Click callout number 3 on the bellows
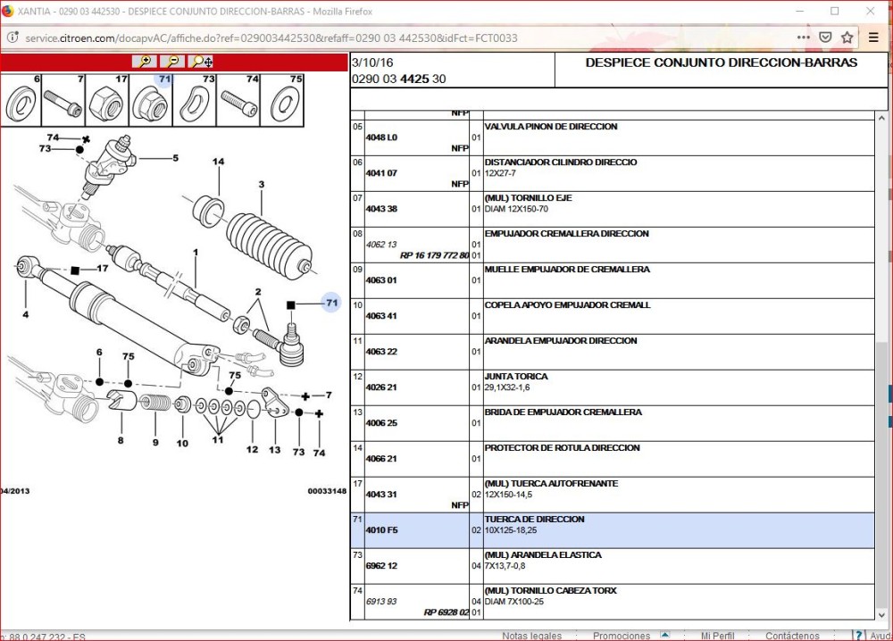This screenshot has width=893, height=641. 262,185
